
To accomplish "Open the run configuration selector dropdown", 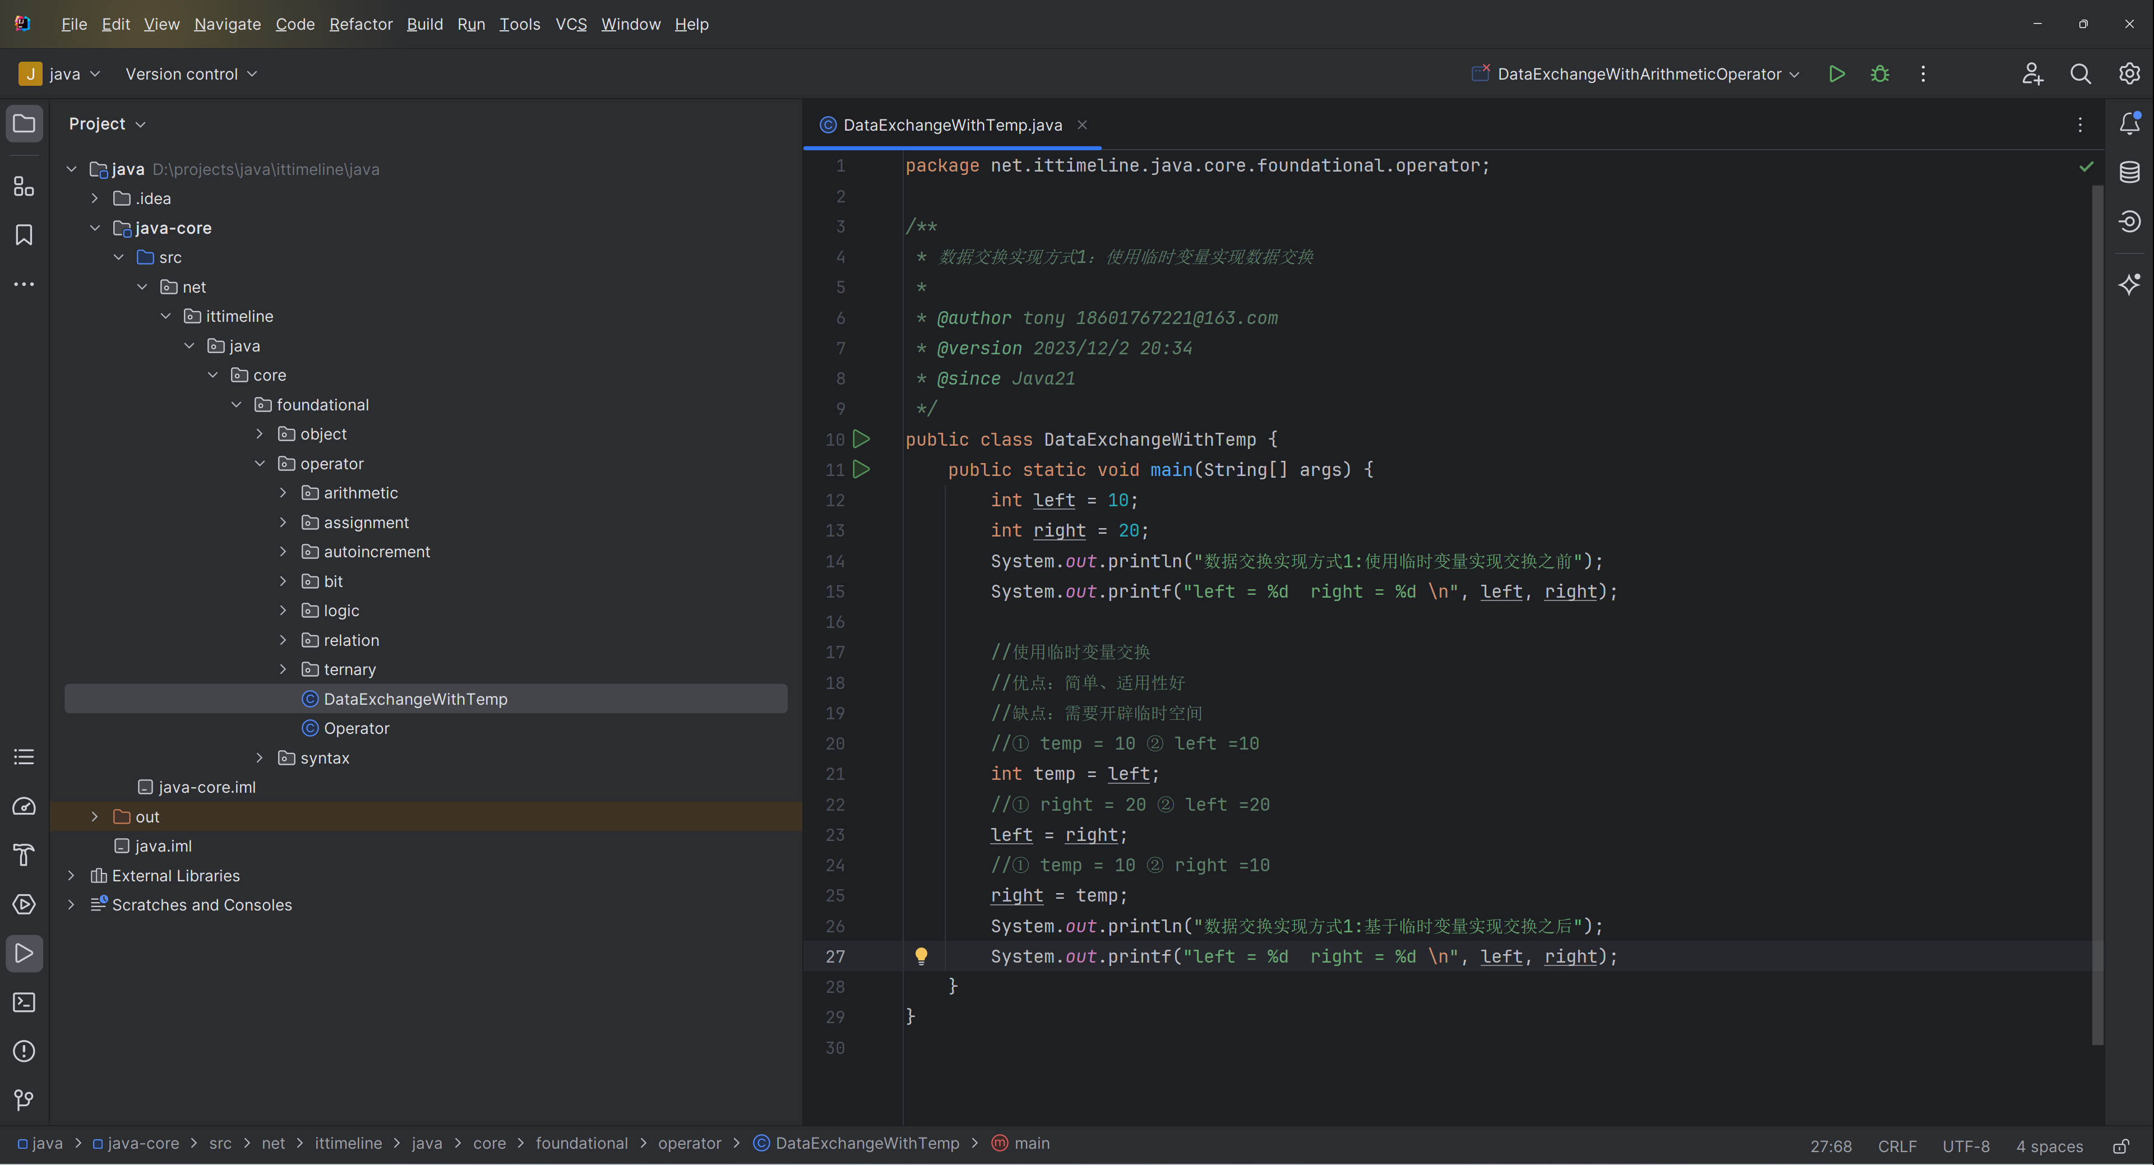I will pos(1635,73).
